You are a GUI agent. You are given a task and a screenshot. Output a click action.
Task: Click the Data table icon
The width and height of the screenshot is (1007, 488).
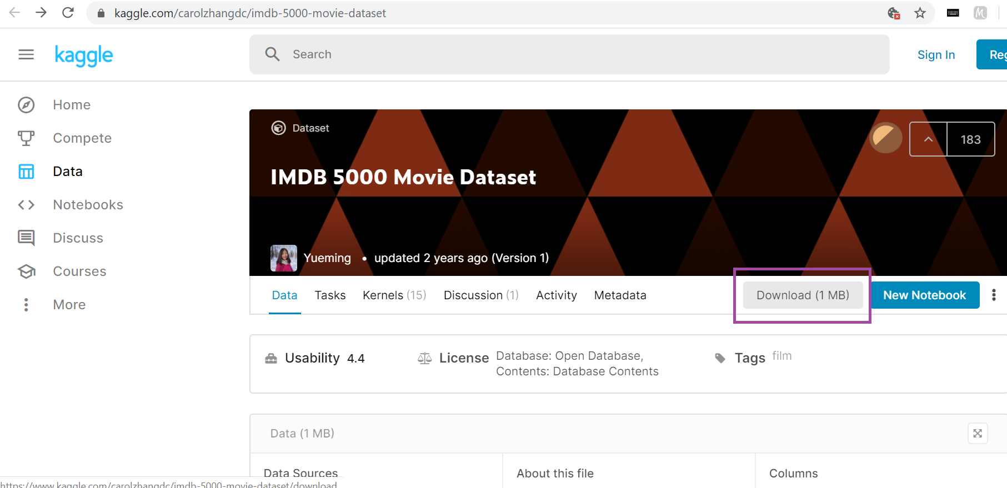(x=26, y=172)
